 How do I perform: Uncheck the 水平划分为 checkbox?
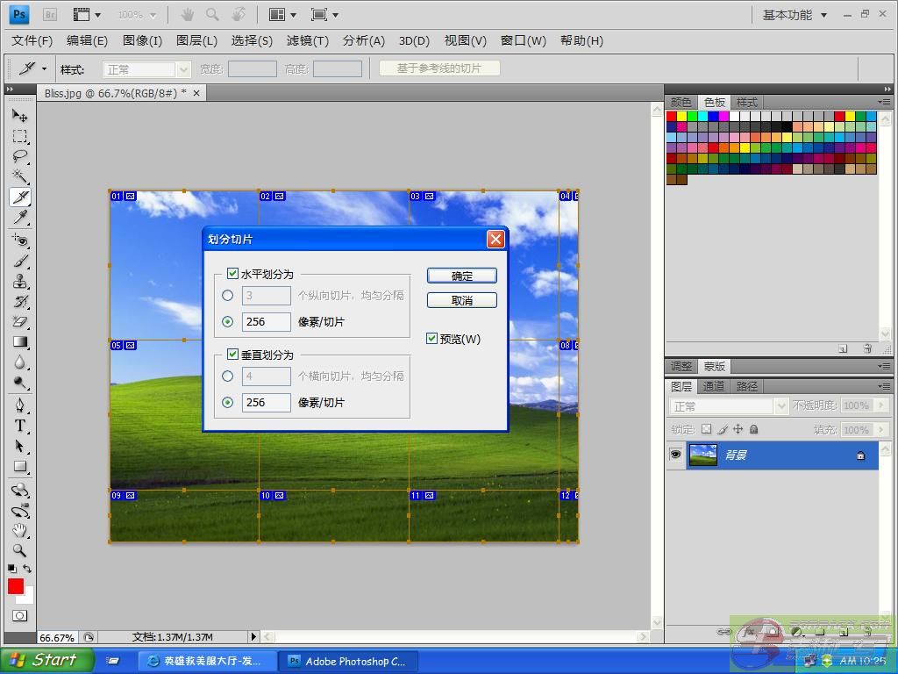point(232,274)
